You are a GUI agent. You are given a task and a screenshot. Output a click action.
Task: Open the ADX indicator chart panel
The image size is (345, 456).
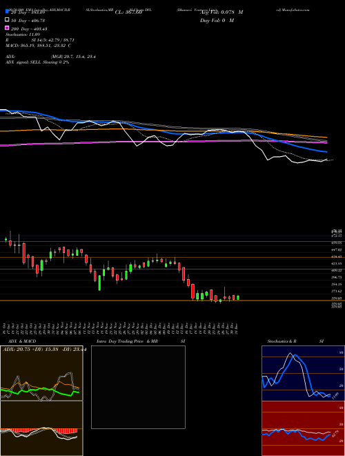pos(41,373)
